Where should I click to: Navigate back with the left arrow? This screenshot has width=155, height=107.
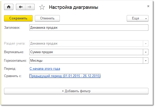point(21,7)
